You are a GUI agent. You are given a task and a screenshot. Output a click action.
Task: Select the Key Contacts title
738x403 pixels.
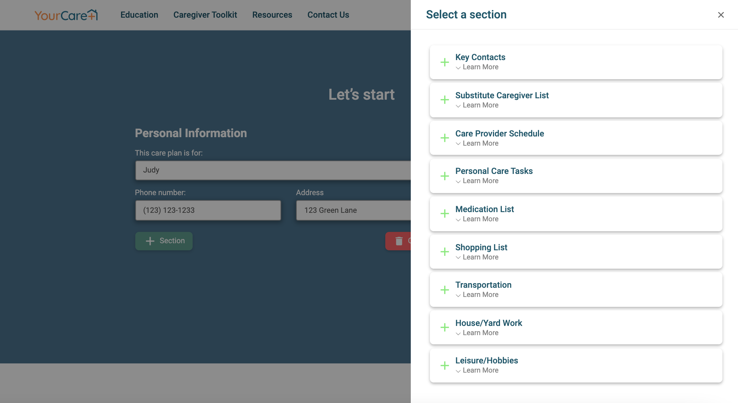(x=480, y=57)
